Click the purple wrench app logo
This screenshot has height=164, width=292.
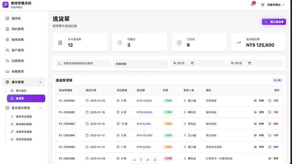tap(5, 5)
